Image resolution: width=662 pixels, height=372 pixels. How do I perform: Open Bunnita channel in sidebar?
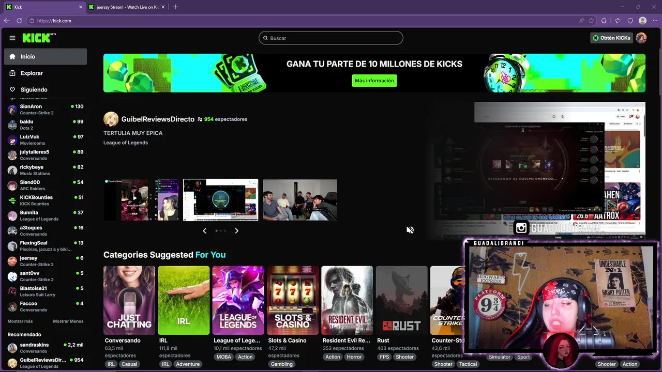[46, 215]
